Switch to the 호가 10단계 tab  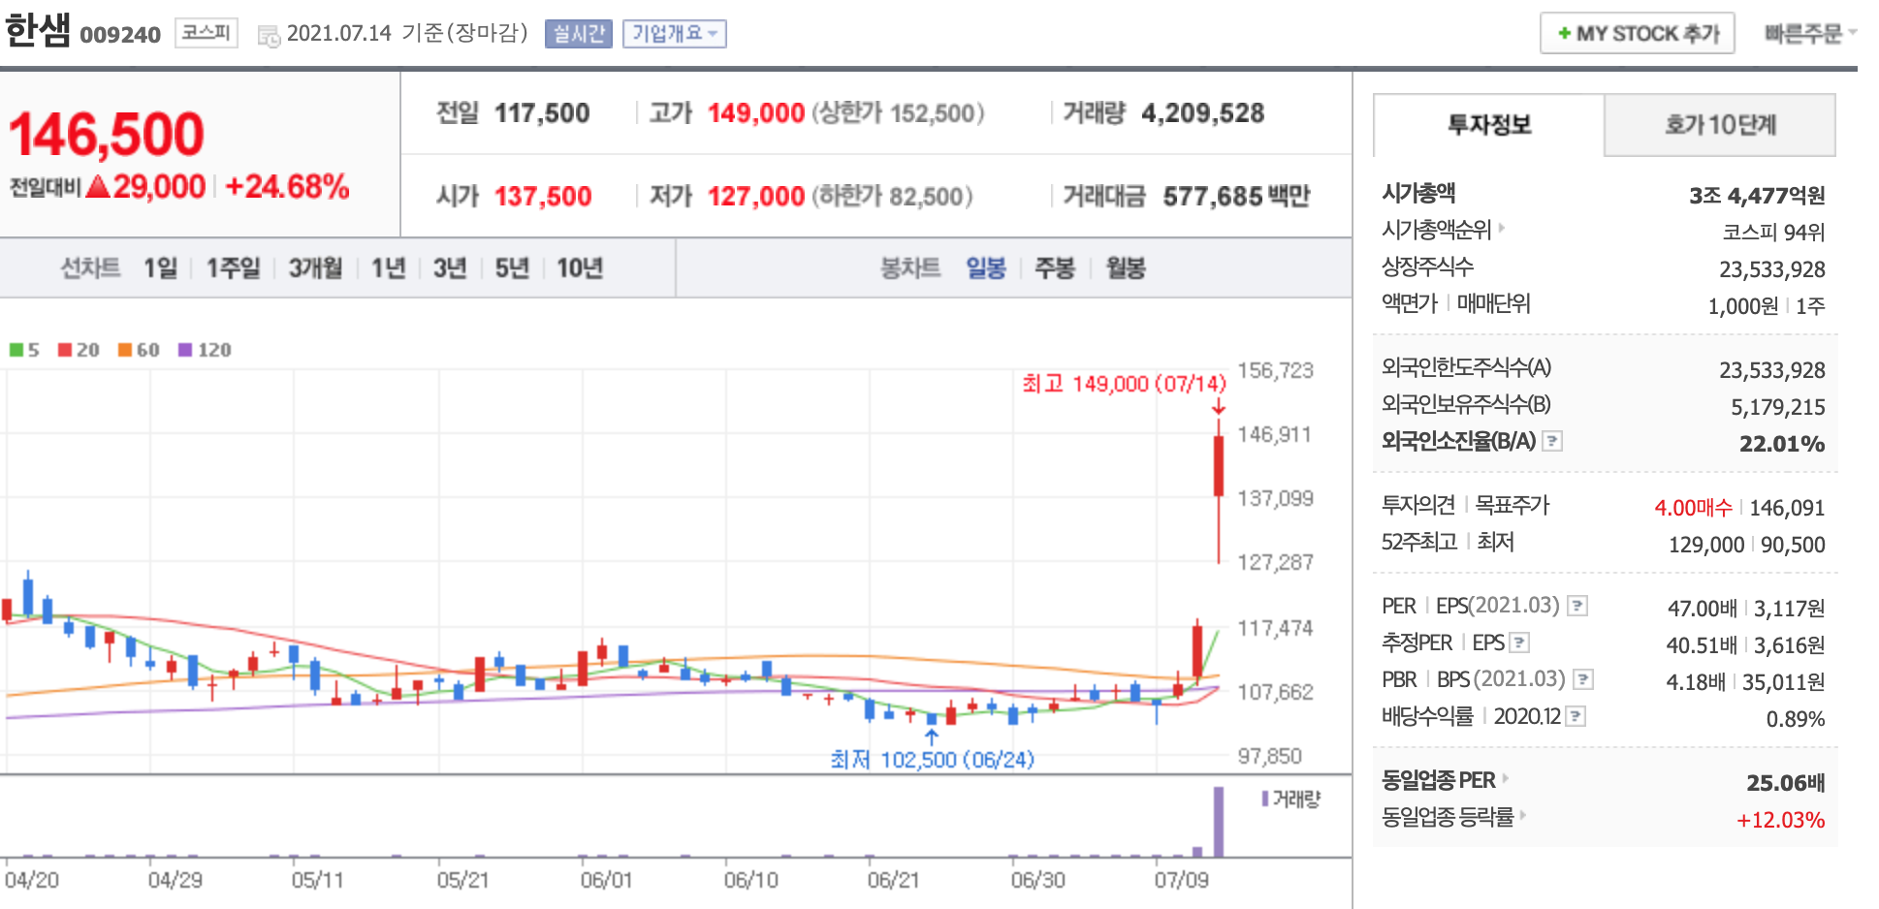[x=1720, y=125]
